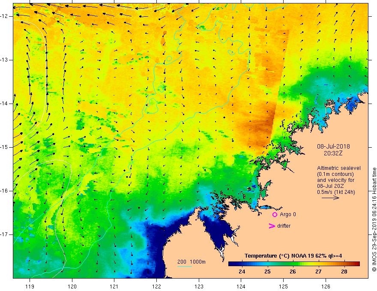Click the IMOS copyright timestamp text
377x291 pixels.
pyautogui.click(x=374, y=220)
